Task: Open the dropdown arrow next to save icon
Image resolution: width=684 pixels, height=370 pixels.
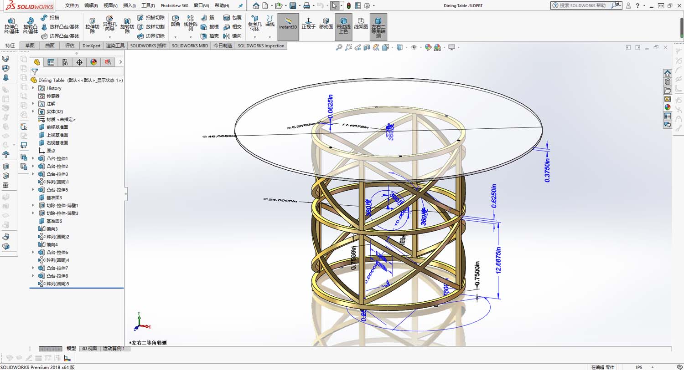Action: click(x=299, y=6)
